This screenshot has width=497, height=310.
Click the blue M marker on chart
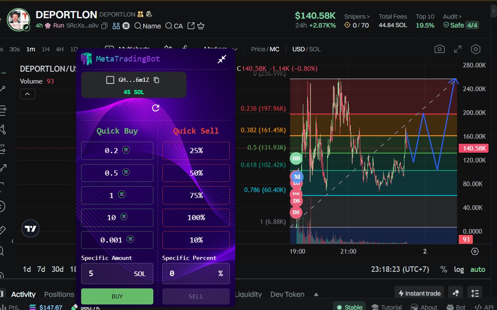coord(297,177)
